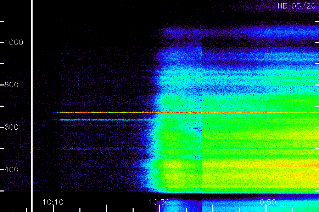Click the 10:50 time axis label
Image resolution: width=319 pixels, height=212 pixels.
click(265, 202)
